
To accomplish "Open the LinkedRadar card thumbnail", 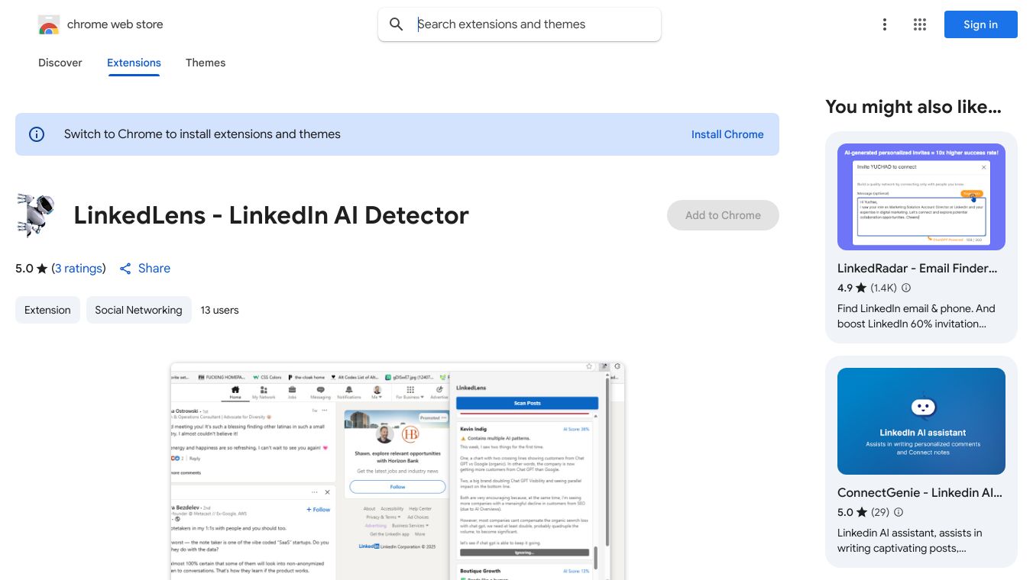I will [921, 197].
